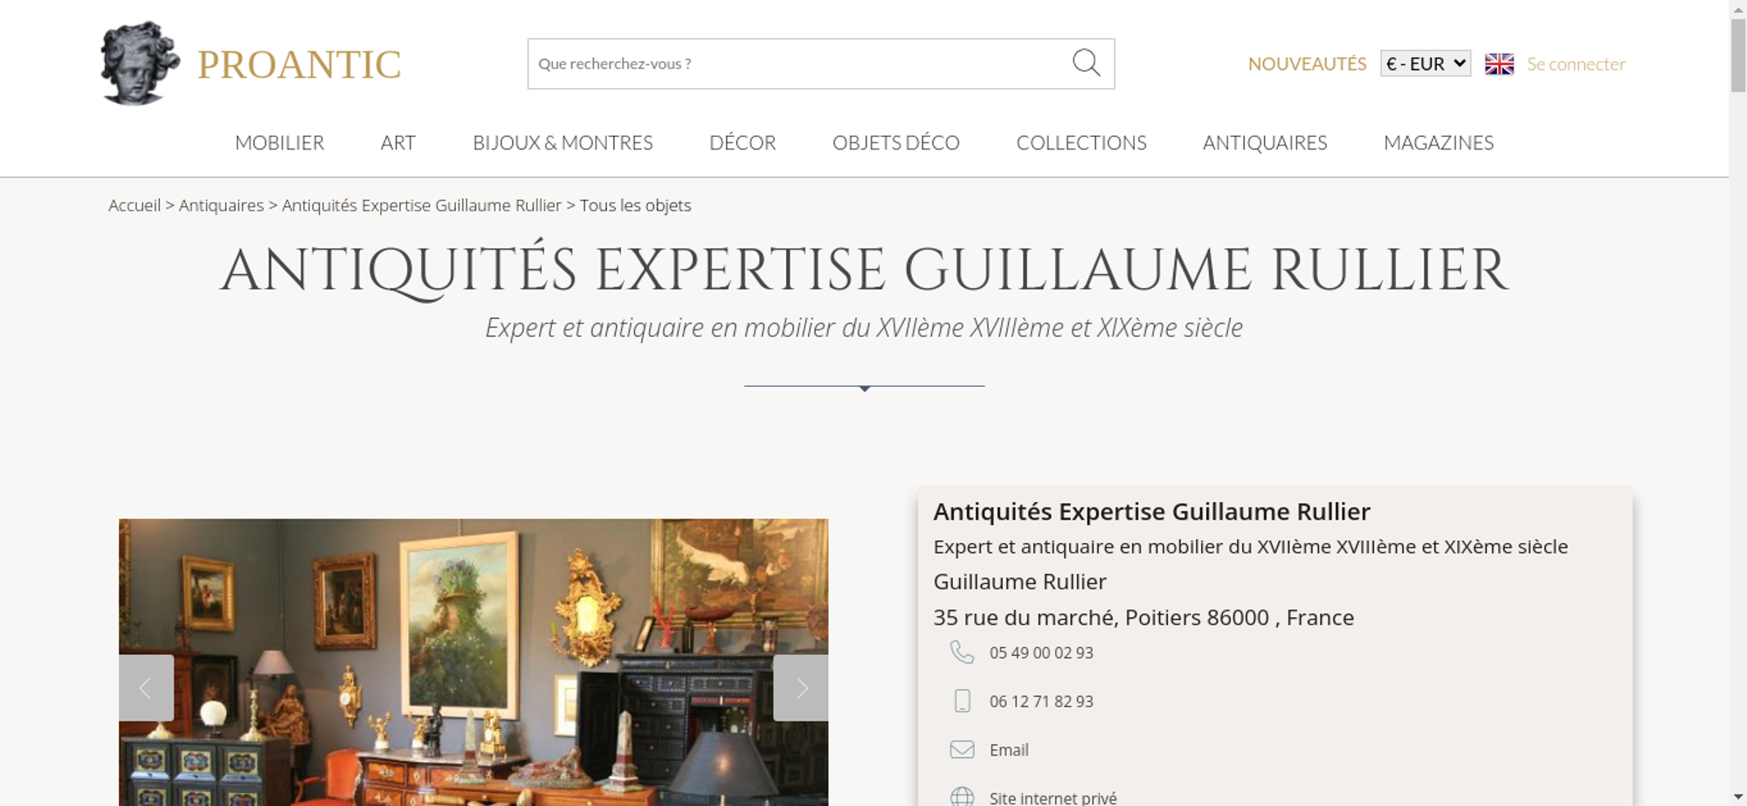Click Antiquaires in the breadcrumb

(221, 205)
